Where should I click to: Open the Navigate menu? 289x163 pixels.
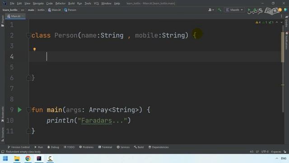click(x=38, y=3)
